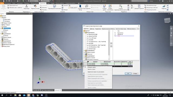
Task: Open the Angle_equal dropdown in the ribbon
Action: [x=77, y=8]
